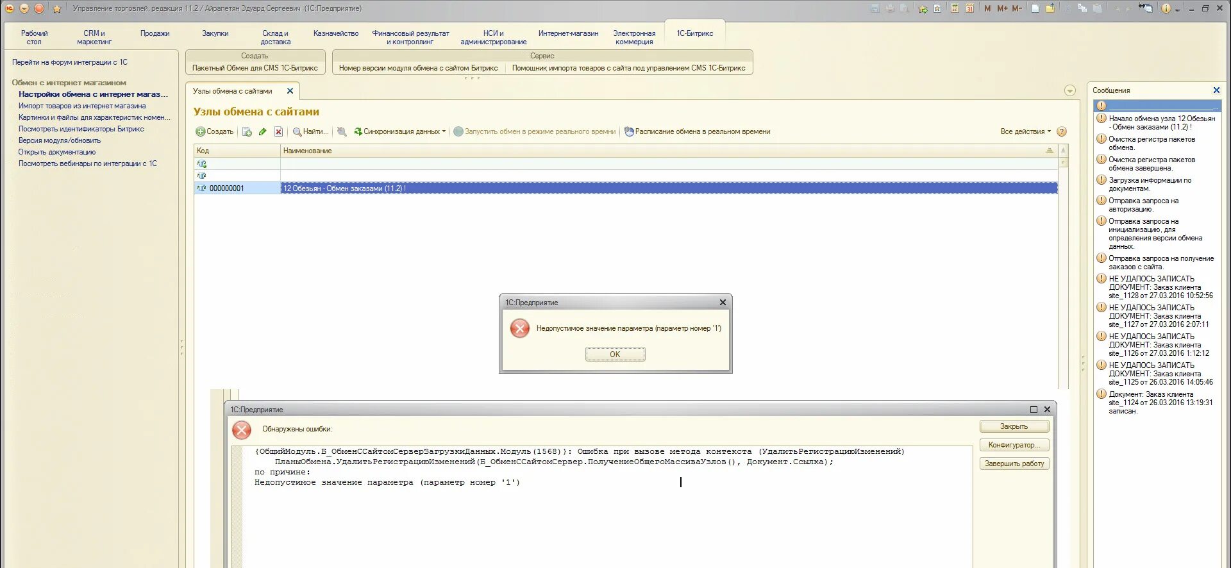
Task: Open Помощник импорта товаров с сайта
Action: point(628,68)
